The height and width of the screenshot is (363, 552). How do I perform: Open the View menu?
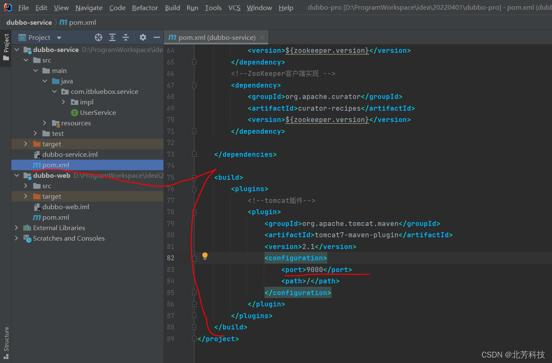point(61,8)
